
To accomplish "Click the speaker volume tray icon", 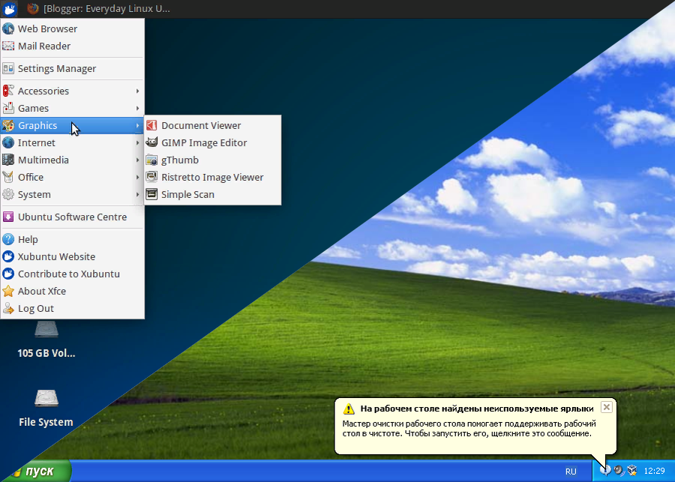I will coord(619,470).
